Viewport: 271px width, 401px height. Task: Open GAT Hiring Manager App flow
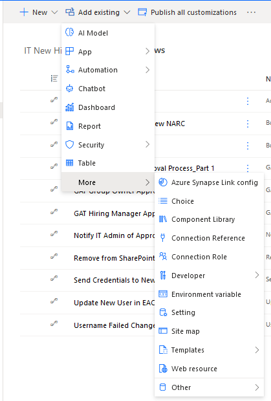tap(114, 213)
